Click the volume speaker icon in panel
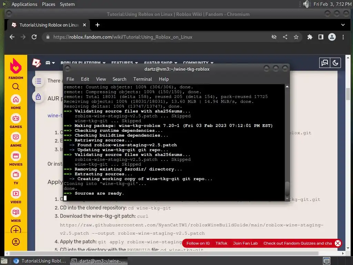The width and height of the screenshot is (353, 265). pyautogui.click(x=306, y=4)
